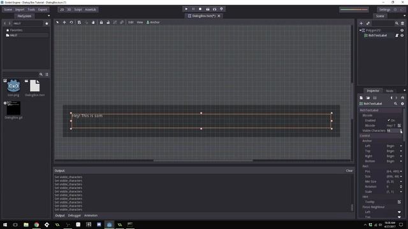
Task: Toggle visibility of Polygon2D node
Action: click(402, 31)
